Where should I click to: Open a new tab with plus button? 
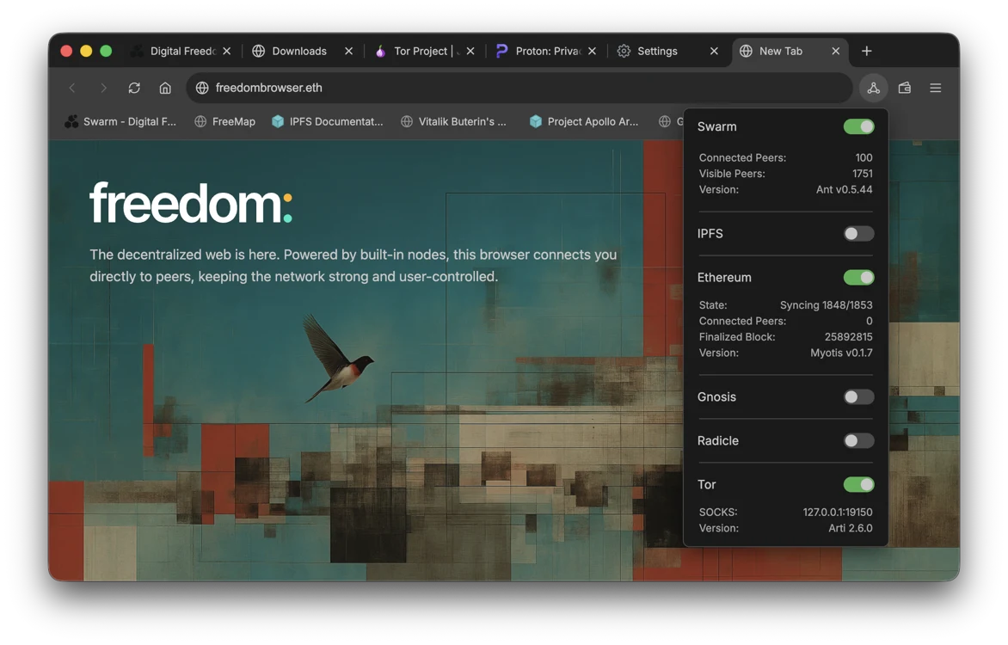[x=867, y=51]
